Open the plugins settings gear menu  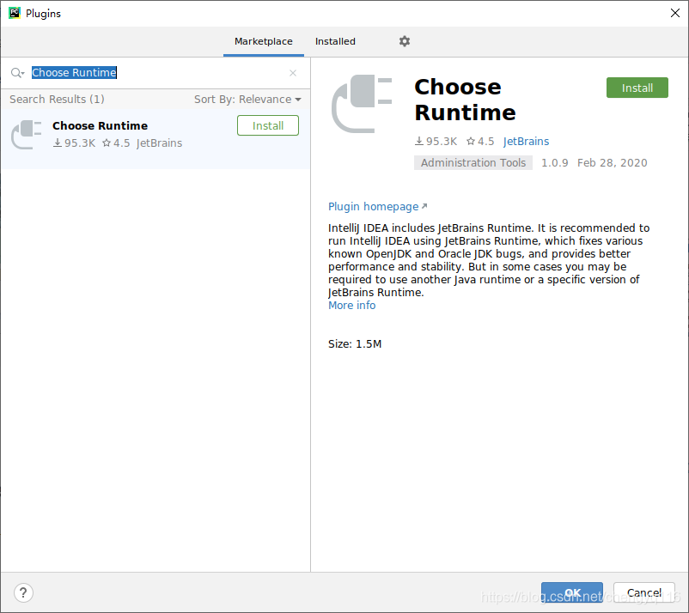pos(405,41)
